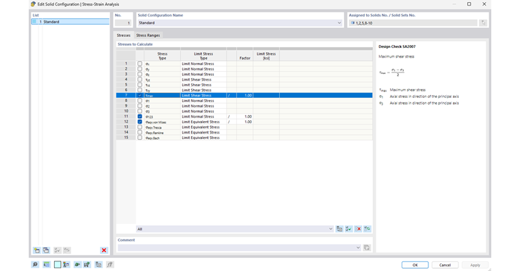Screen dimensions: 520x271
Task: Click the application icon in the title bar
Action: click(33, 4)
